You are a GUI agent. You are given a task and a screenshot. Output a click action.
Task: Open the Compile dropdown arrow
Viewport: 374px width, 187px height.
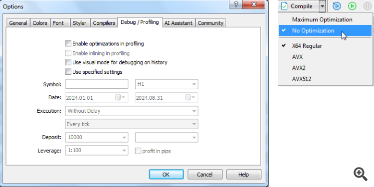[x=323, y=6]
